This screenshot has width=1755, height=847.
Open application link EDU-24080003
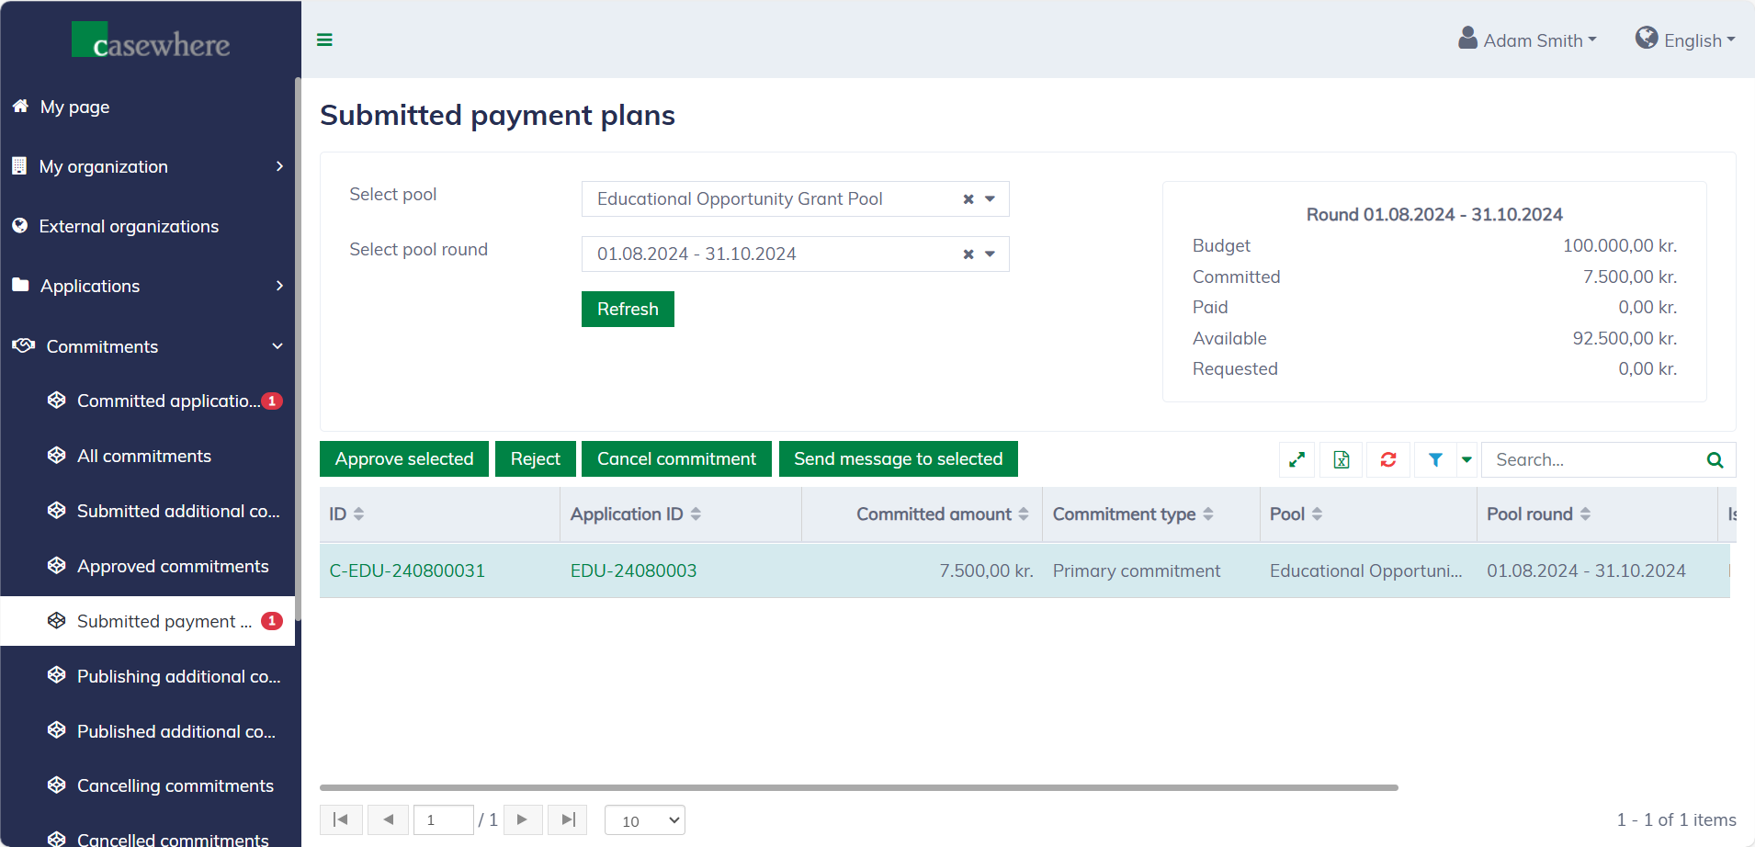(633, 570)
